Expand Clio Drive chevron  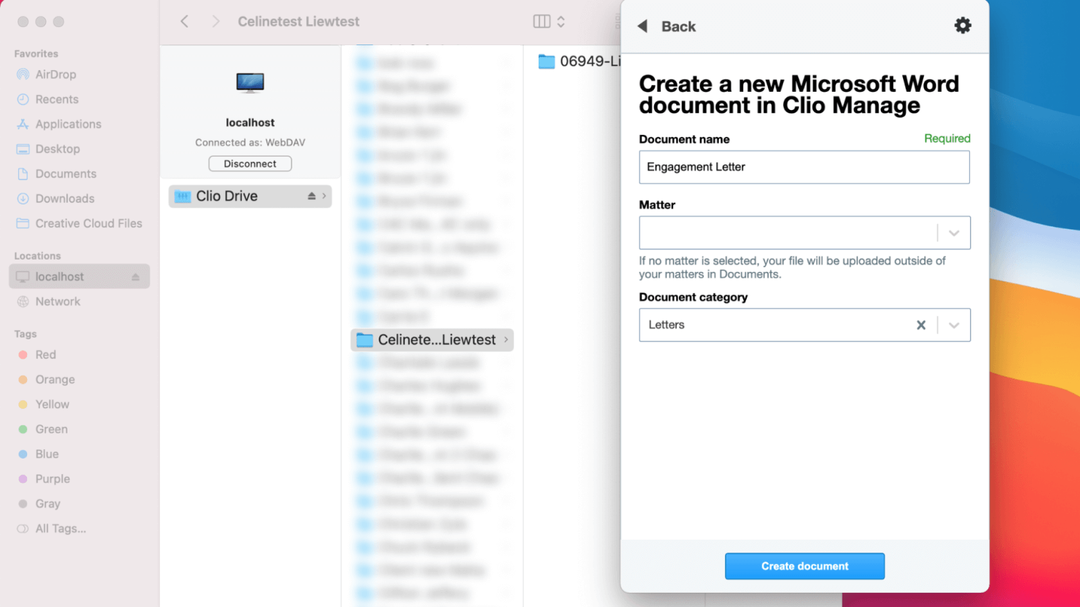tap(325, 196)
